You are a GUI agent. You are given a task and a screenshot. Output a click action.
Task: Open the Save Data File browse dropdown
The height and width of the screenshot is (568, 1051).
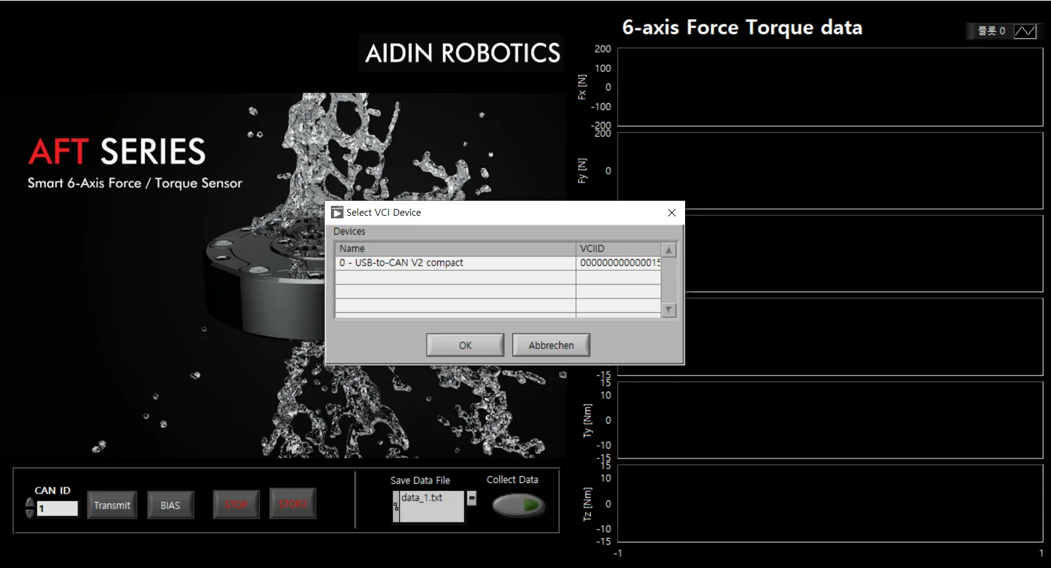(x=472, y=498)
